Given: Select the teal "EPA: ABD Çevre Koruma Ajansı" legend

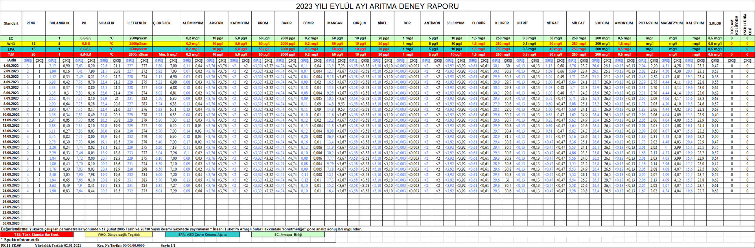Looking at the screenshot, I should point(203,235).
